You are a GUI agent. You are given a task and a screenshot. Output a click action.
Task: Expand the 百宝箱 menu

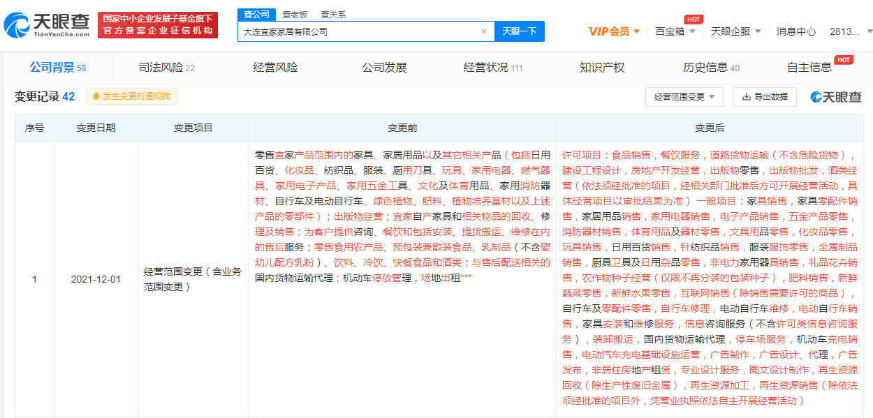point(675,31)
